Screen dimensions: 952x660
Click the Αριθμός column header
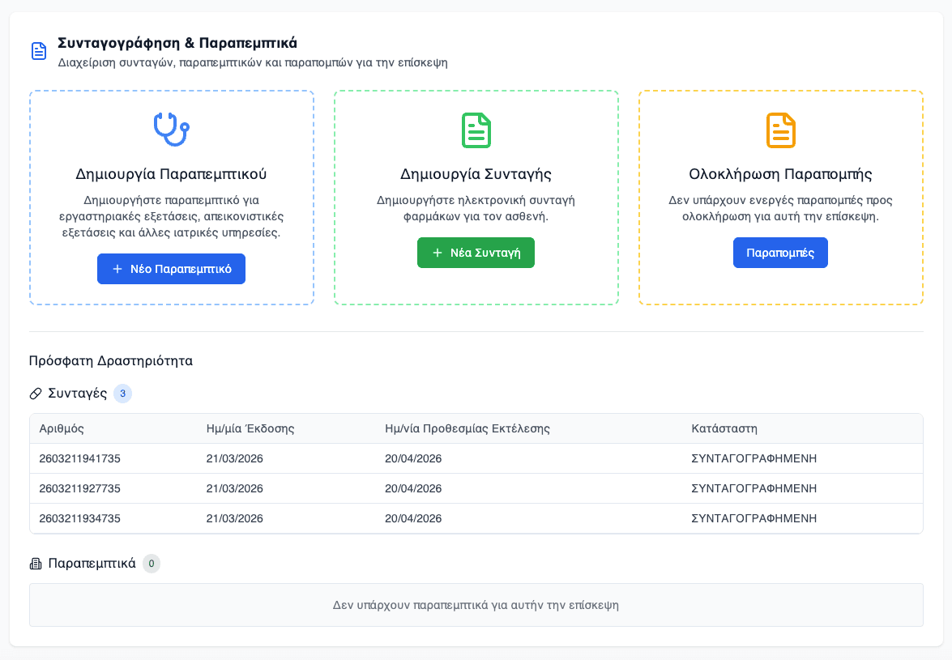click(62, 428)
